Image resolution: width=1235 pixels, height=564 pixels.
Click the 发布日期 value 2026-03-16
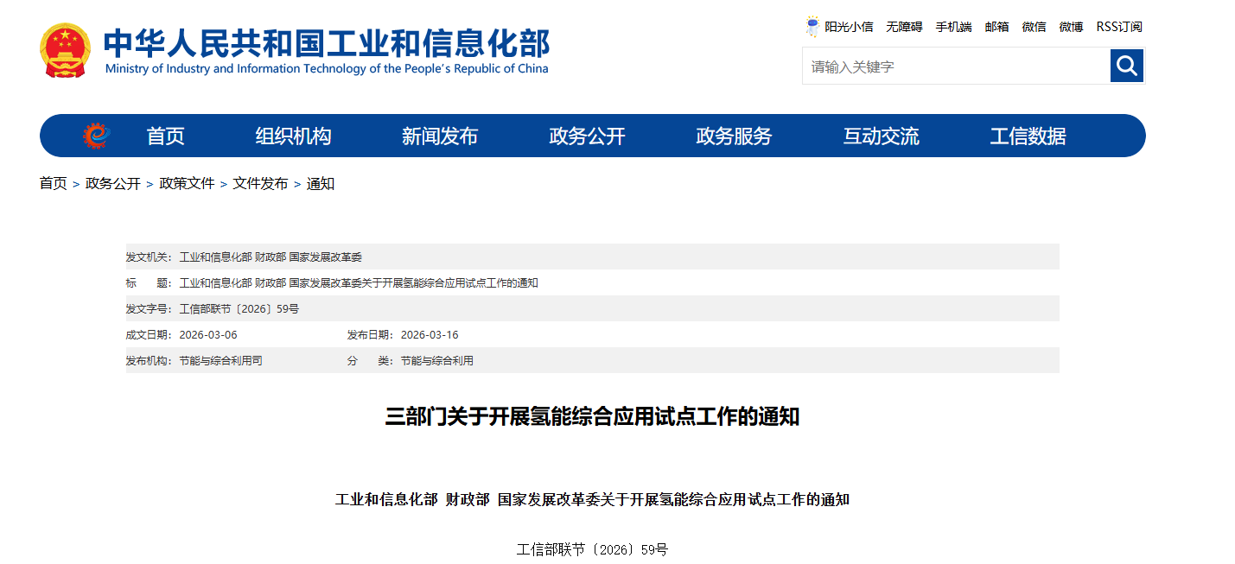tap(430, 334)
